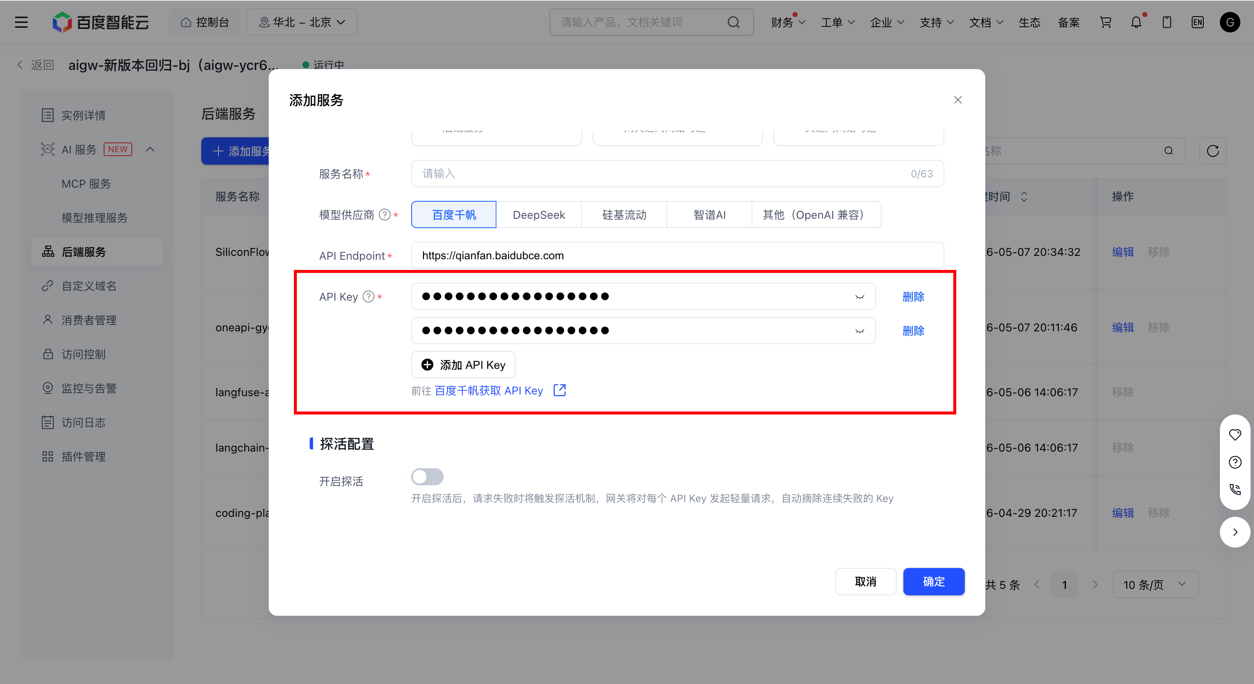Click the 添加 API Key button
Image resolution: width=1254 pixels, height=684 pixels.
point(463,365)
